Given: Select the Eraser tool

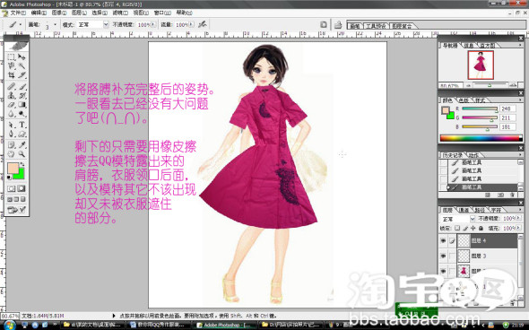Looking at the screenshot, I should click(12, 105).
